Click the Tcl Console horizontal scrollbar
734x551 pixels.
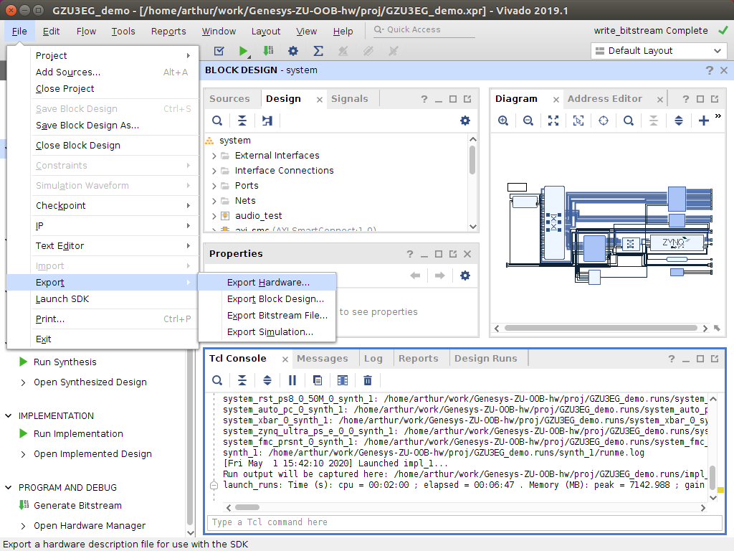click(x=247, y=507)
